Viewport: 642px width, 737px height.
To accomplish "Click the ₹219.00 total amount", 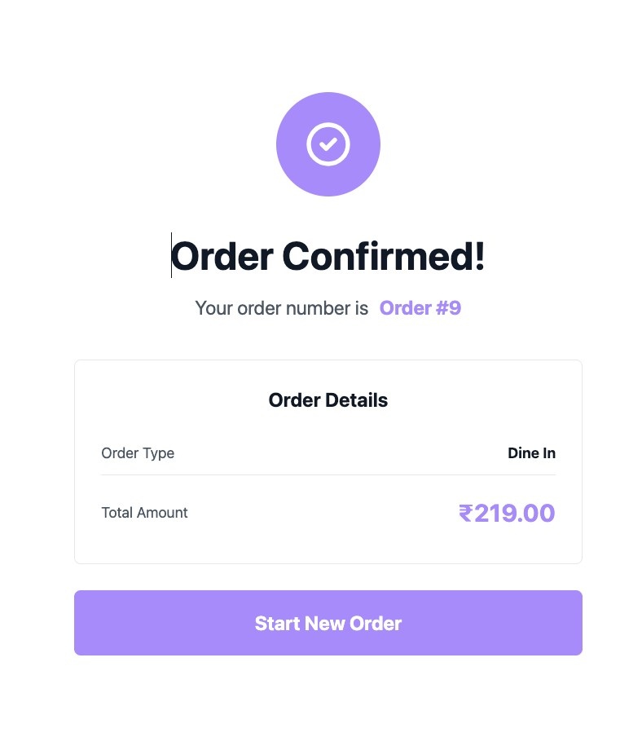I will 507,513.
